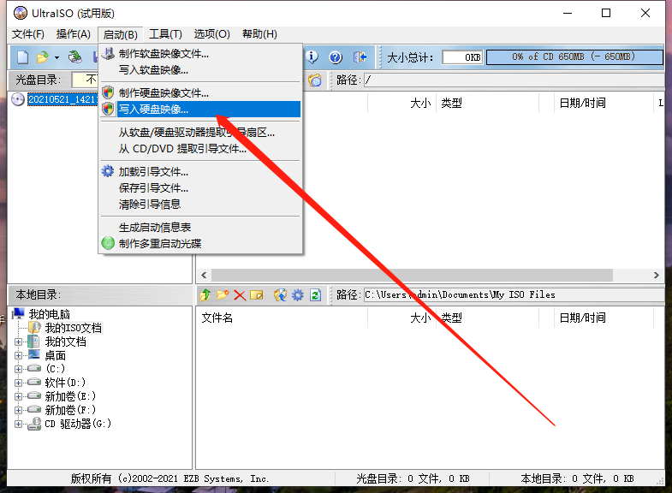Screen dimensions: 672x493
Task: Expand the 软件(D:) drive node
Action: click(x=18, y=383)
